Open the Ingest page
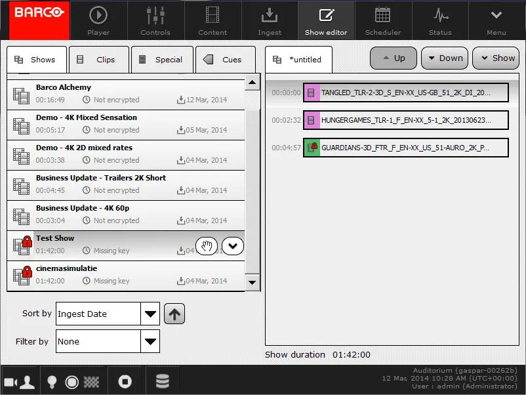526x395 pixels. pos(270,20)
